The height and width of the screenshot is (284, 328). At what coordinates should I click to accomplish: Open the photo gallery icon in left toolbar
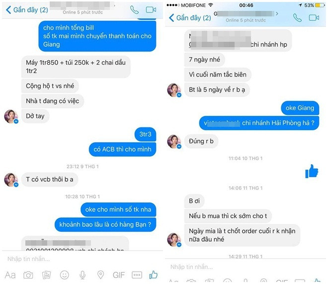(x=46, y=275)
